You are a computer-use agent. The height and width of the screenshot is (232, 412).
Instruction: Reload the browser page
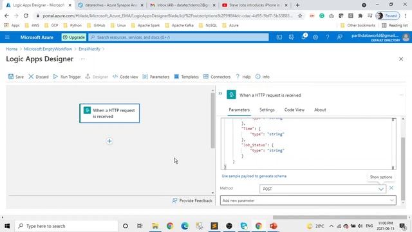click(x=26, y=15)
